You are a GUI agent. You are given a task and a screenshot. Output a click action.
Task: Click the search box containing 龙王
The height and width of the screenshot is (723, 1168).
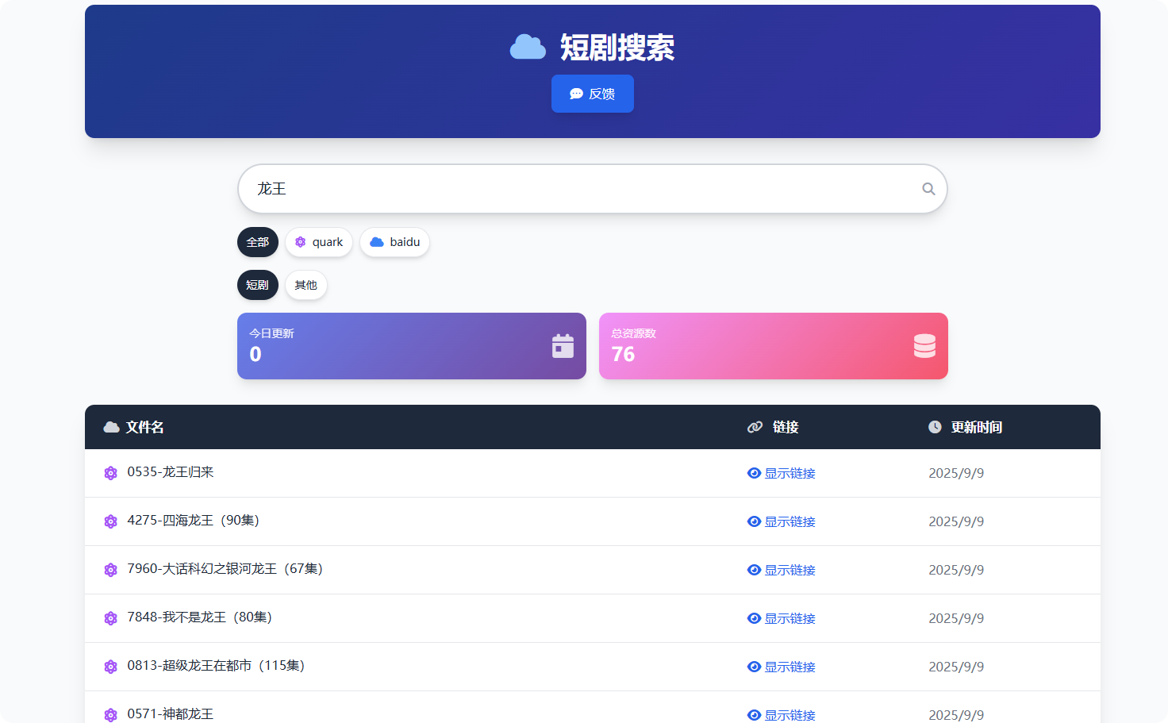tap(579, 189)
